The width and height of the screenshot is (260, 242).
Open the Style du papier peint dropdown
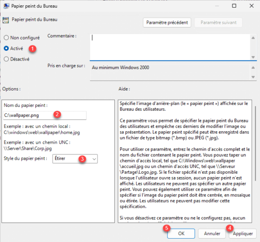point(75,159)
